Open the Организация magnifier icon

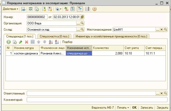[x=82, y=23]
